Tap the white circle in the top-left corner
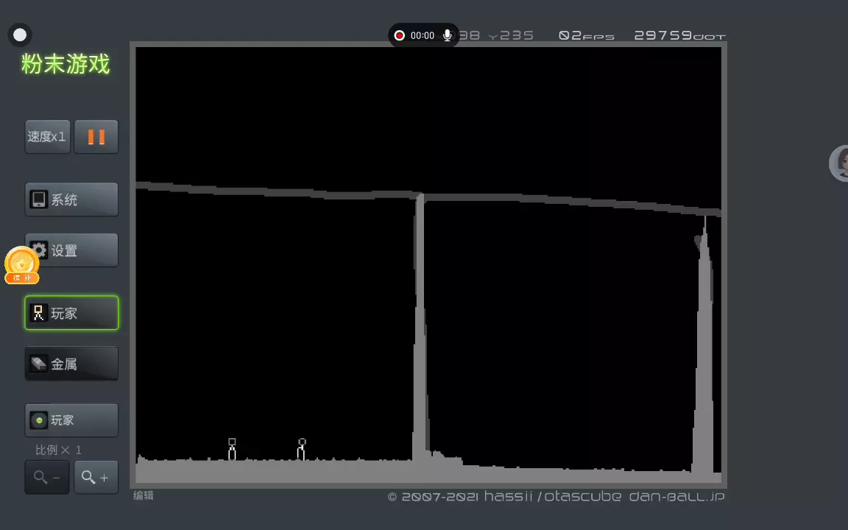 [20, 35]
